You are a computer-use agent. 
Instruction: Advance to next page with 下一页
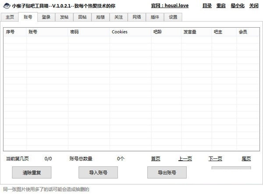click(215, 159)
